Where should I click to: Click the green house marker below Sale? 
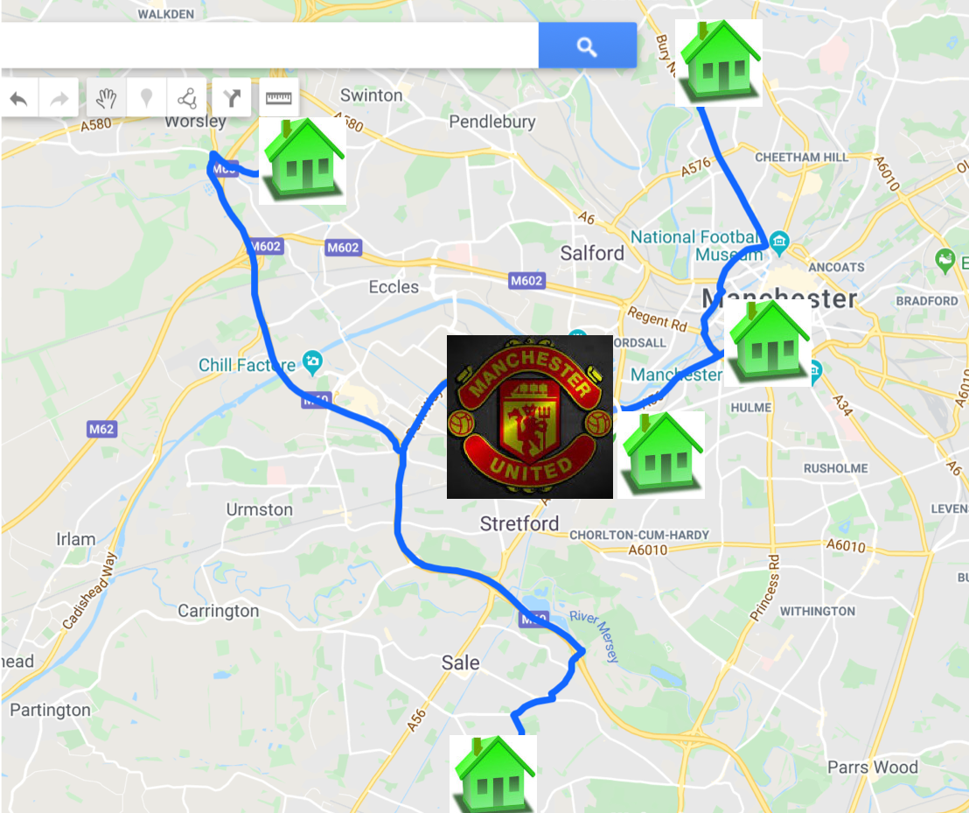pyautogui.click(x=493, y=774)
